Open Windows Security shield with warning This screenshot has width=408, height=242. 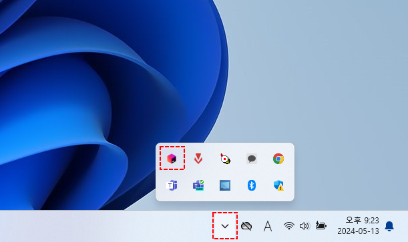point(278,185)
